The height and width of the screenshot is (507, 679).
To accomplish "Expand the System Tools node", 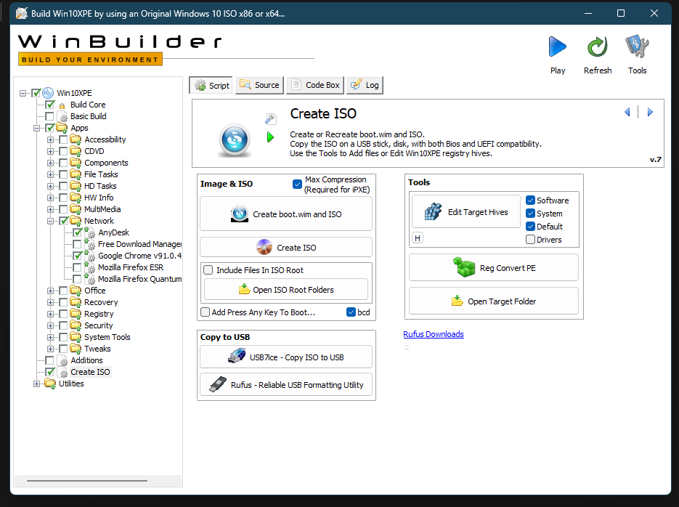I will (51, 337).
